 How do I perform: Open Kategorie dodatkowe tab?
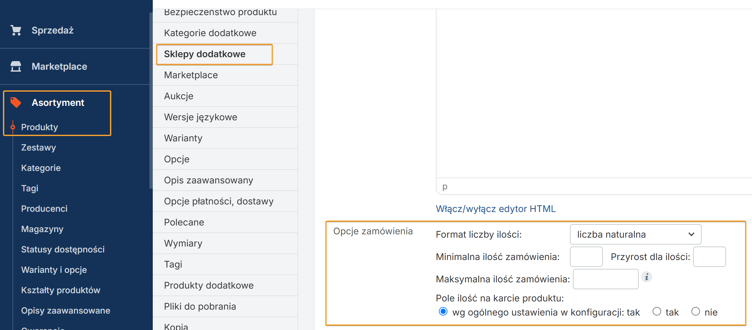pyautogui.click(x=210, y=33)
